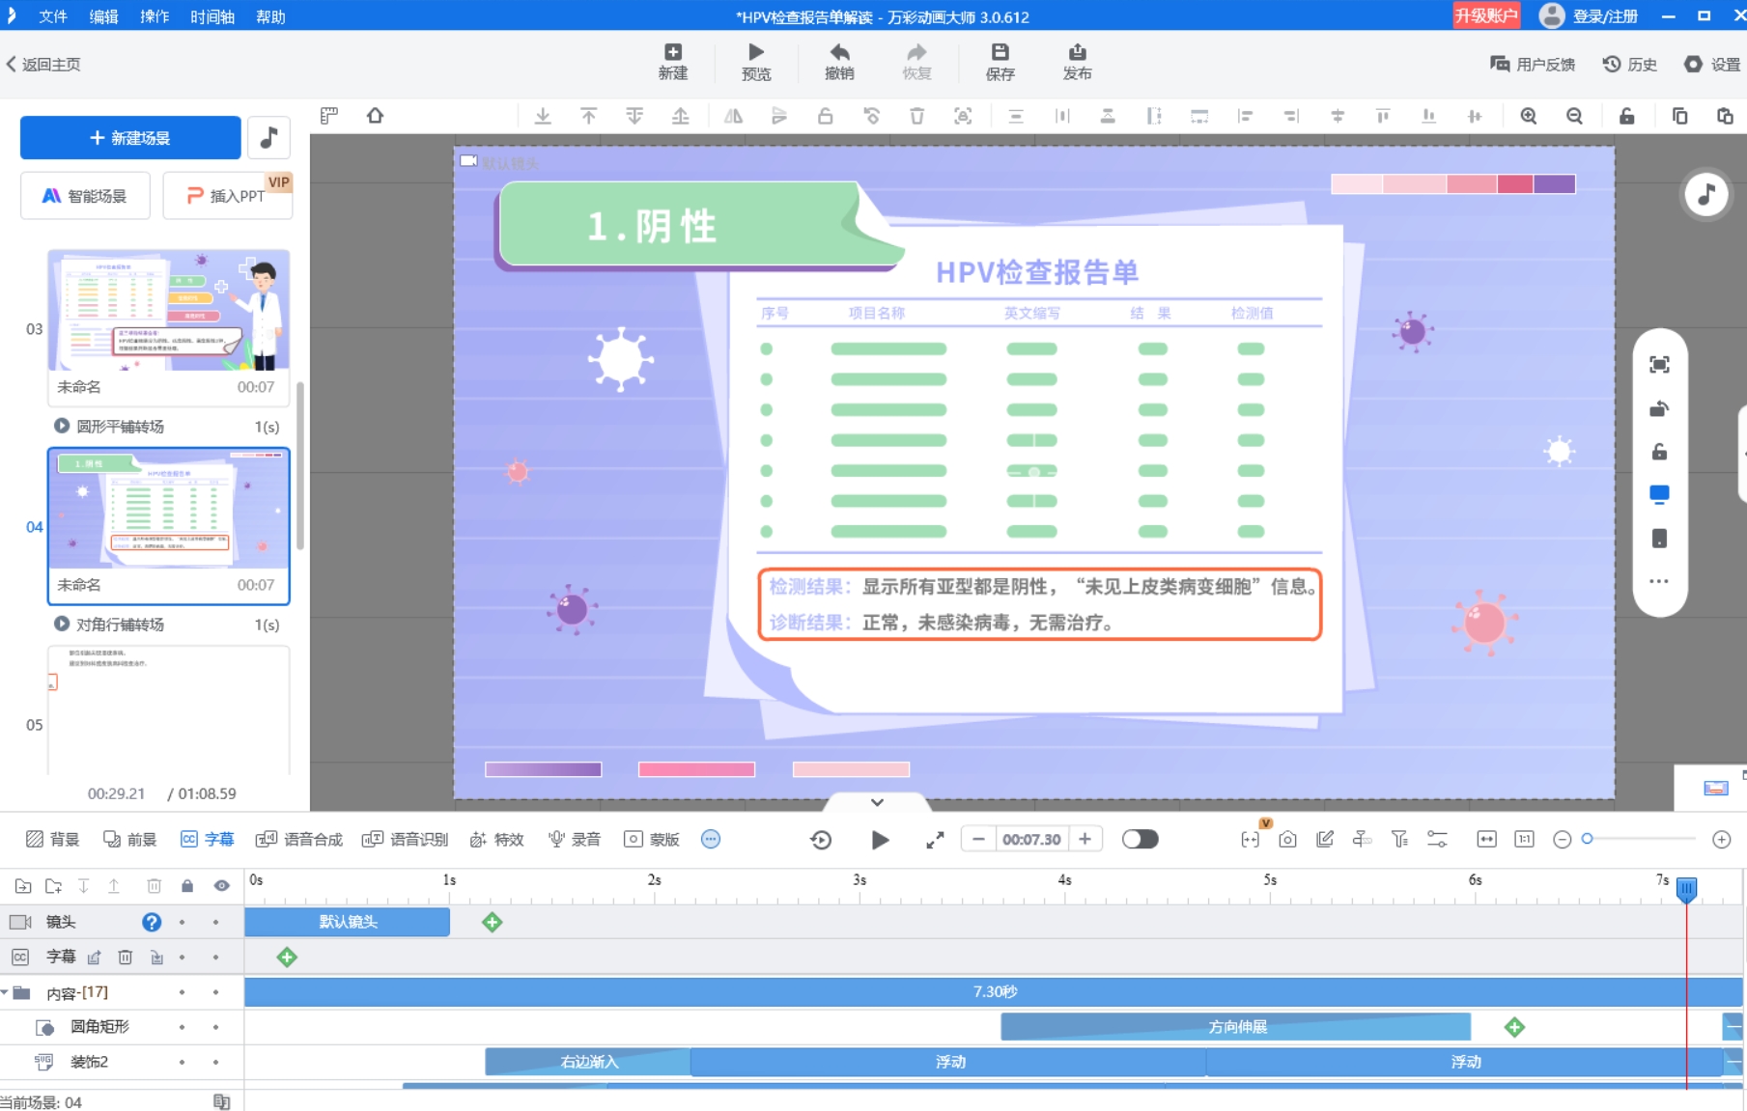The width and height of the screenshot is (1747, 1111).
Task: Open the 文件 menu
Action: (x=53, y=16)
